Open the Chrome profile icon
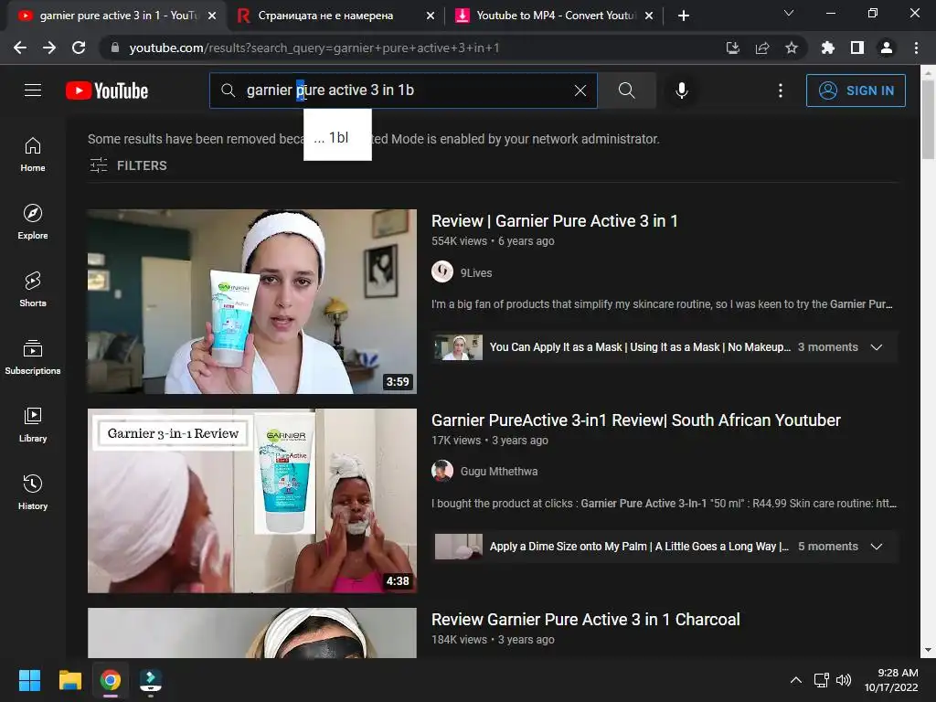 (x=887, y=48)
